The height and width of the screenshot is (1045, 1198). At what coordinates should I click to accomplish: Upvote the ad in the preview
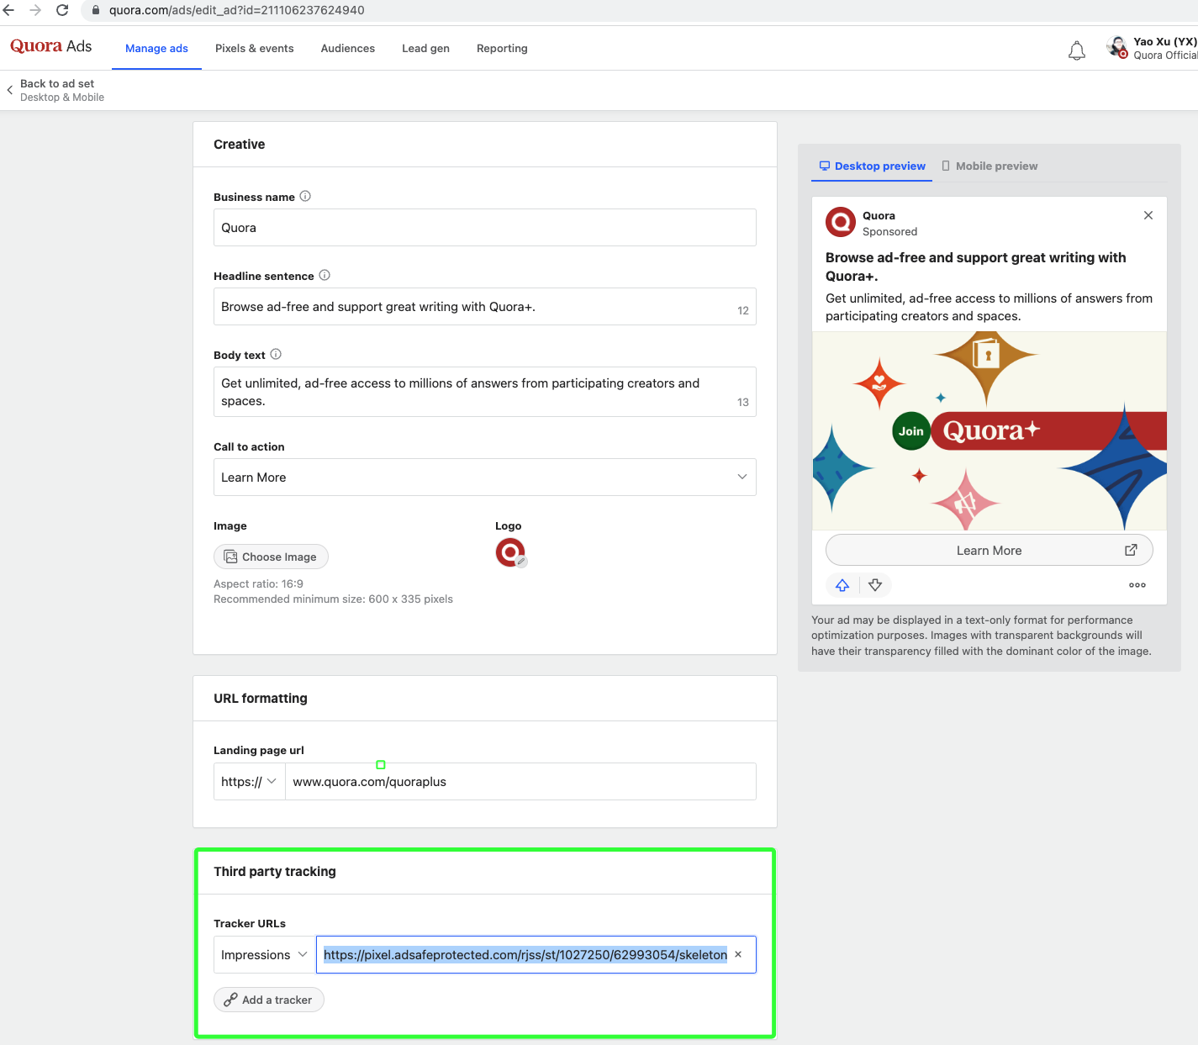point(842,585)
